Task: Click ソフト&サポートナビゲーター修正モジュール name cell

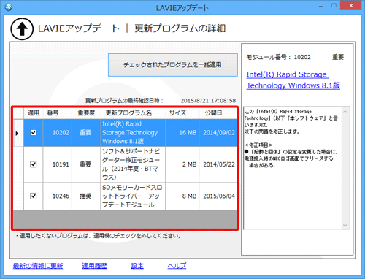Action: tap(133, 164)
